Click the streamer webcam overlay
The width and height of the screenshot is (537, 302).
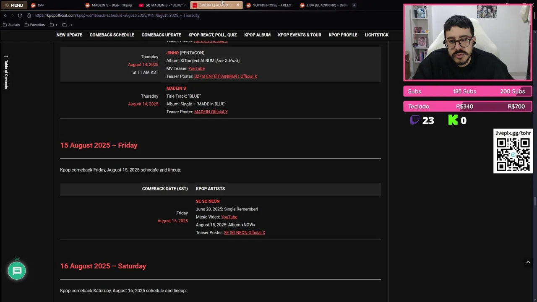tap(468, 42)
